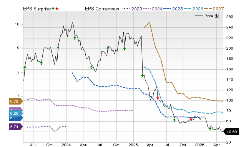Screen dimensions: 246x147
Task: Click the 9 label on the EPS axis
Action: point(18,48)
